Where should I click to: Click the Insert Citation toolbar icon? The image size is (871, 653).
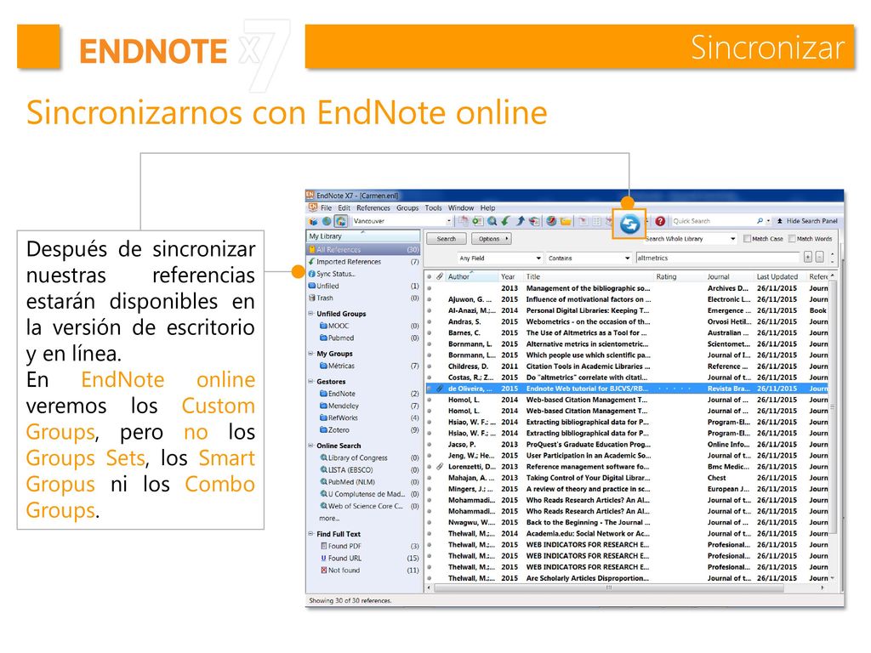583,221
